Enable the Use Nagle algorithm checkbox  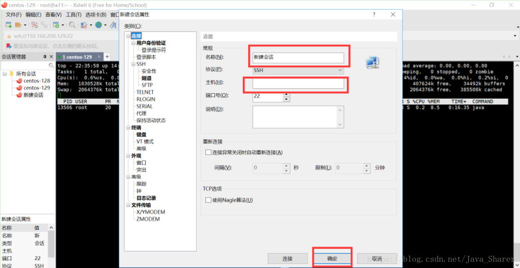coord(208,200)
